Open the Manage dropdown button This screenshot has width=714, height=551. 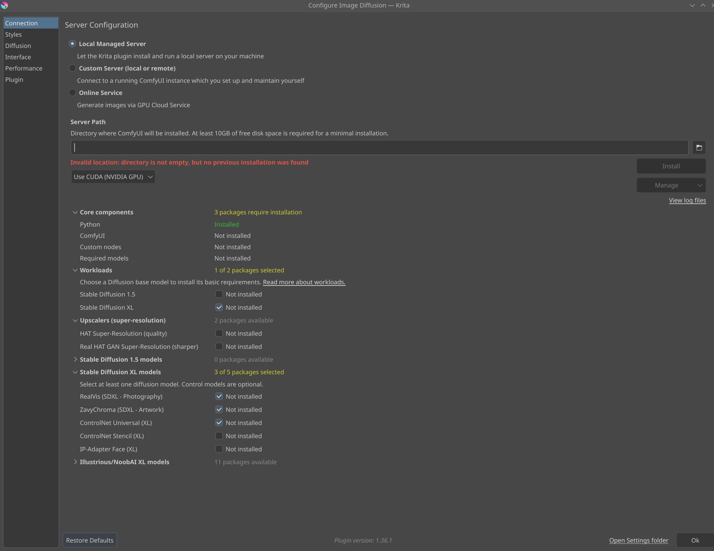point(671,185)
